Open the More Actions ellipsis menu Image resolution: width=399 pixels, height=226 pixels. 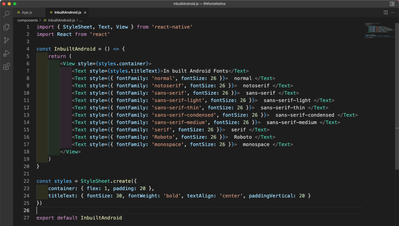pyautogui.click(x=393, y=12)
